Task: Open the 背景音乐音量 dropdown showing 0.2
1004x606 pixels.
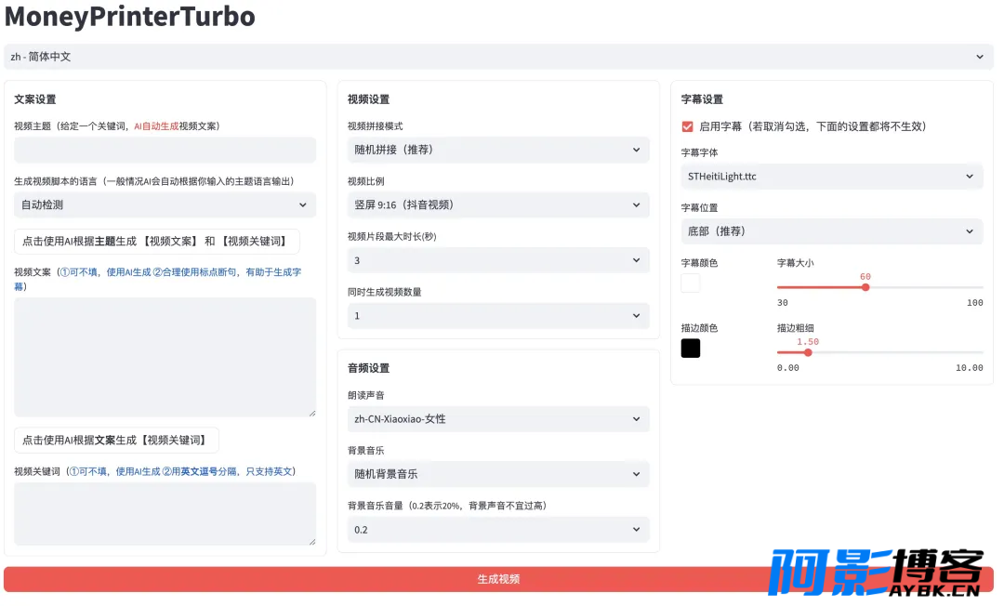Action: click(498, 530)
